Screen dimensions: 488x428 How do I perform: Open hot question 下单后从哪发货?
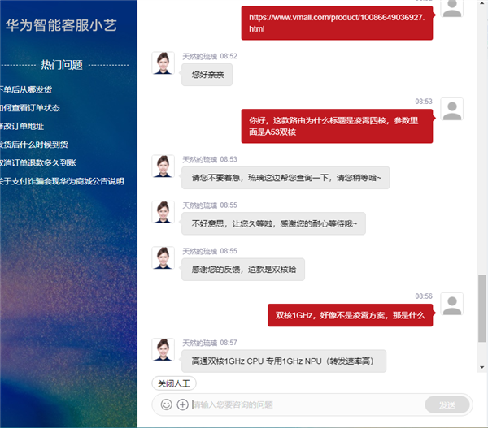coord(26,89)
